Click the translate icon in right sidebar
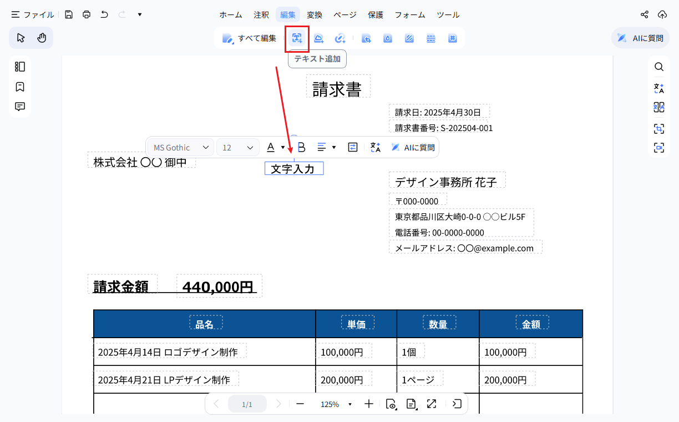Viewport: 679px width, 422px height. click(x=659, y=88)
